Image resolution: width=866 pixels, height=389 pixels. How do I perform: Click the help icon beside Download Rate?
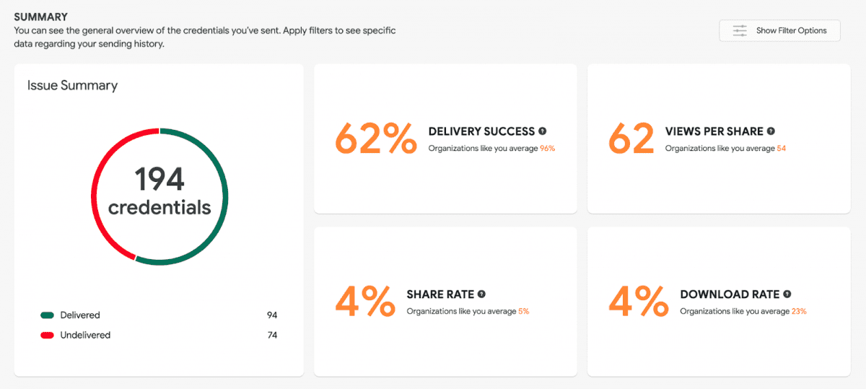(x=787, y=294)
